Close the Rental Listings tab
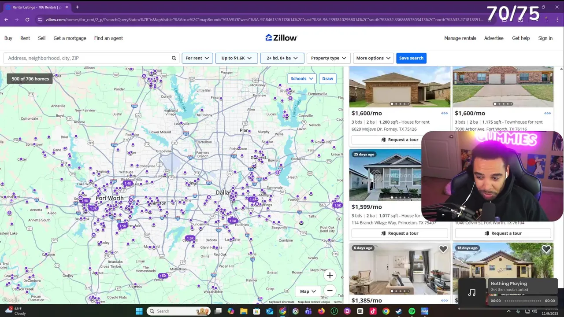The width and height of the screenshot is (564, 317). tap(67, 7)
